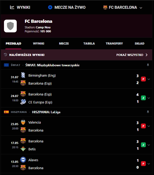Switch to the Transfery tab

coord(114,43)
